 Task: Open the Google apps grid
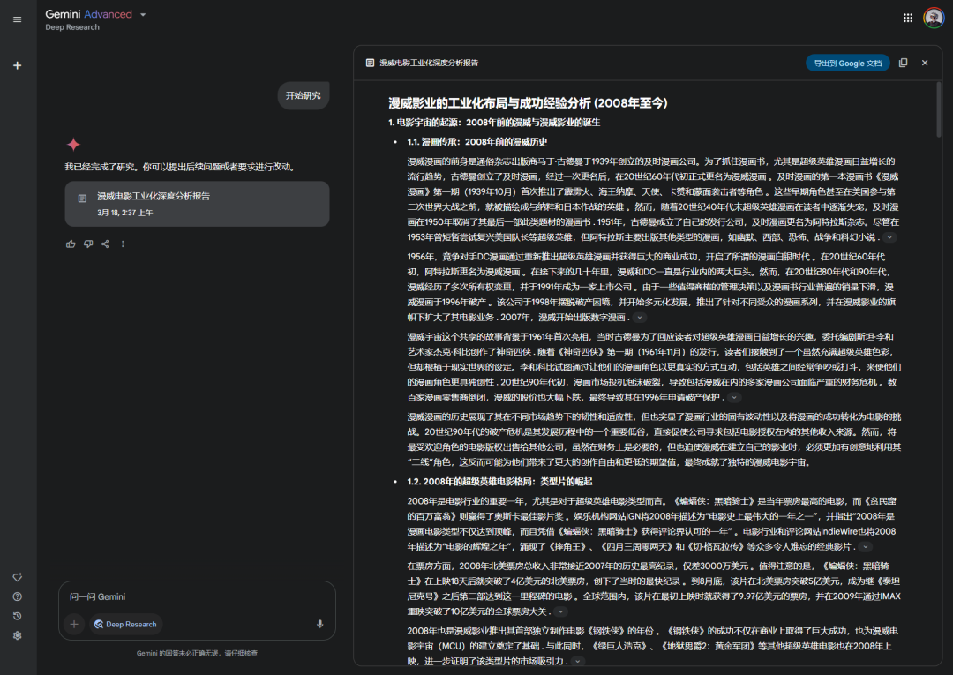(x=907, y=19)
